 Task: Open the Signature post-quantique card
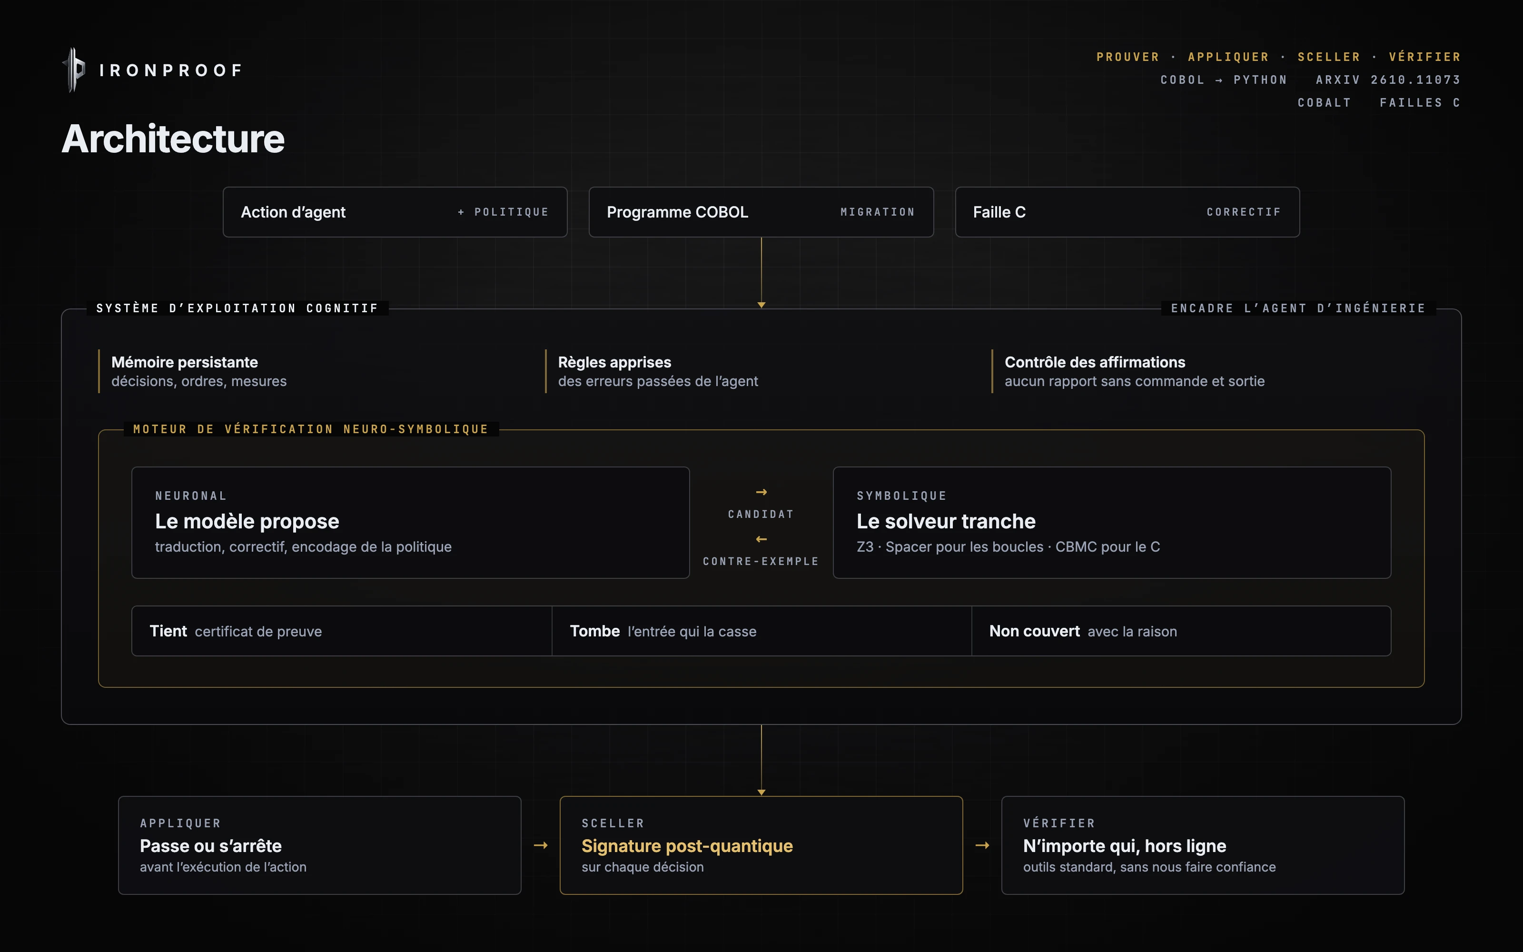(x=761, y=845)
